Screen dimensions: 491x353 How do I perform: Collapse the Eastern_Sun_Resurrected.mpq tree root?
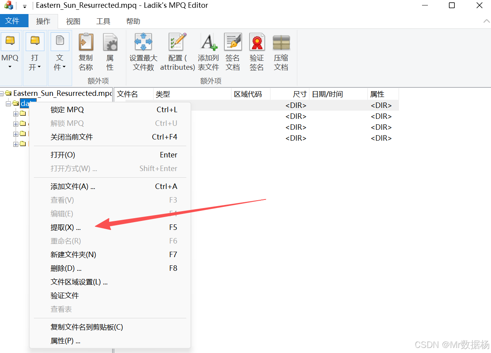2,94
